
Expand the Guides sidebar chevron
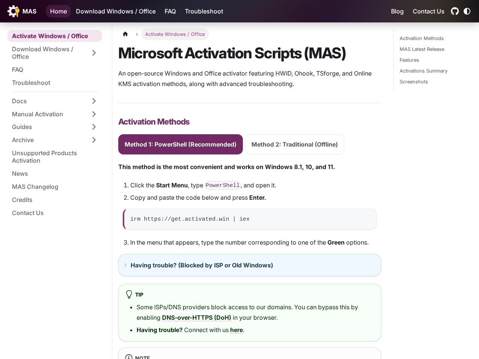(x=94, y=127)
